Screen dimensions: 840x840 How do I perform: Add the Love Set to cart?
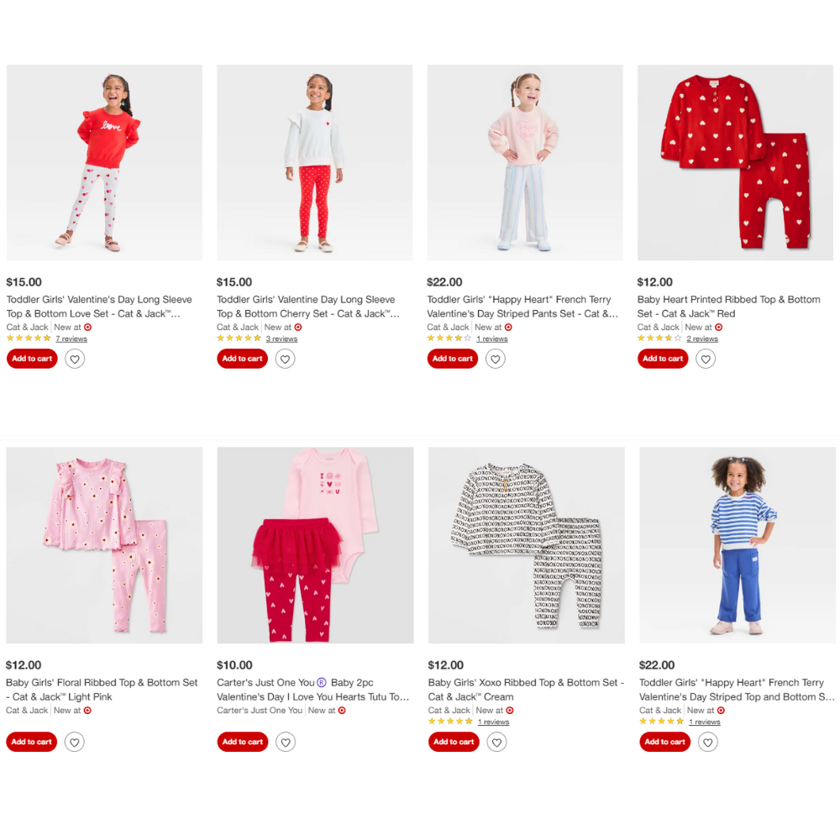click(x=32, y=359)
